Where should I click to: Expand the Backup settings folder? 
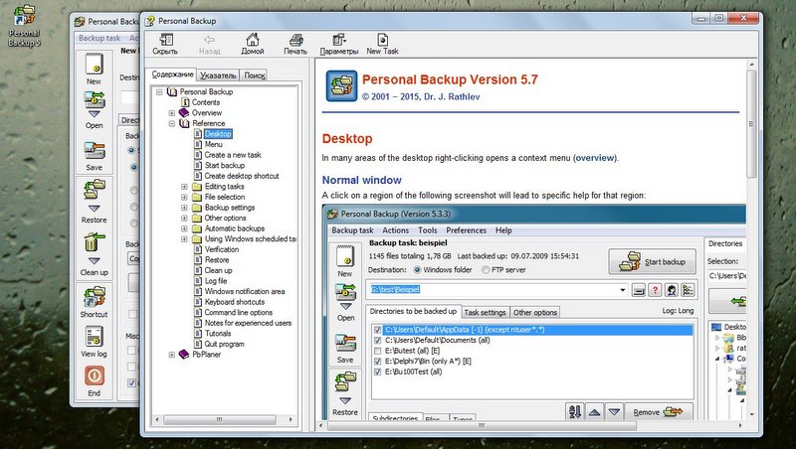tap(184, 208)
